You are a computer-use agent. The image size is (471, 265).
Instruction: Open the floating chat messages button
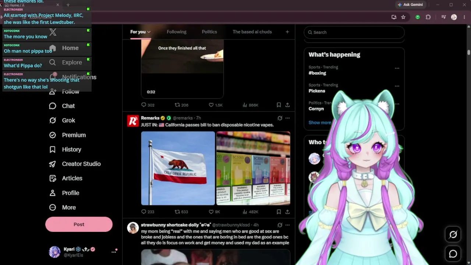[453, 254]
